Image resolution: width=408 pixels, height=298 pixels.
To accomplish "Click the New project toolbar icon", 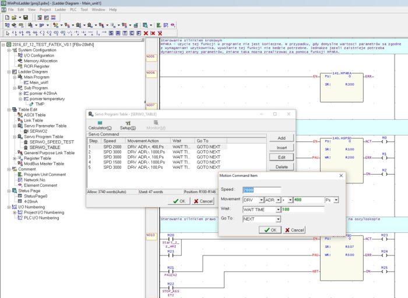I will (7, 17).
